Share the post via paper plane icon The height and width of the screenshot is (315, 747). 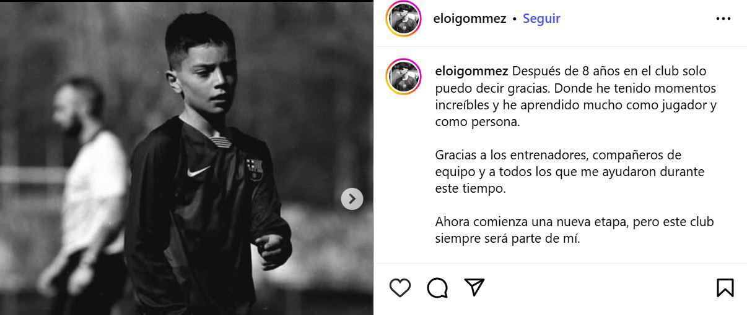pos(474,287)
